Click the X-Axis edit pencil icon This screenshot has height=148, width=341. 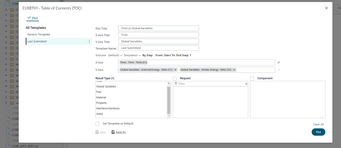click(279, 62)
